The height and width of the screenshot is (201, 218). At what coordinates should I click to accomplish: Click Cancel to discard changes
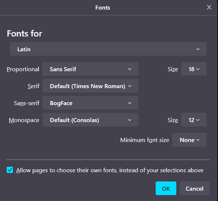[x=194, y=188]
